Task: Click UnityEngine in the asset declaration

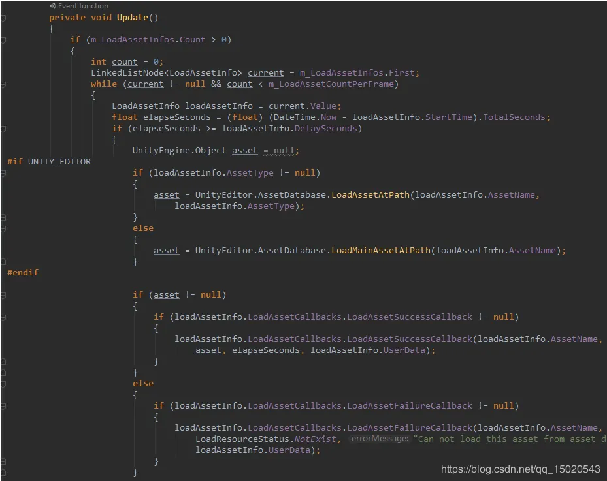Action: click(161, 150)
